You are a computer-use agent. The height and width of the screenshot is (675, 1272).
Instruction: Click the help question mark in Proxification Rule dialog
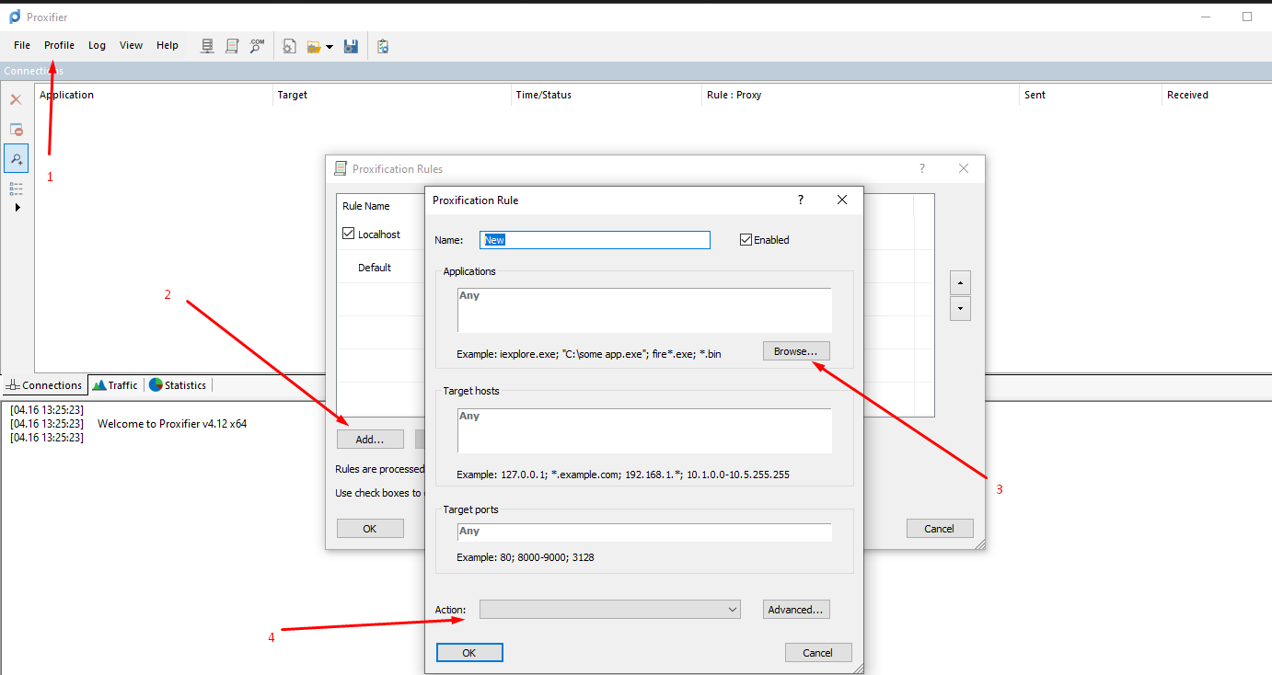[800, 200]
